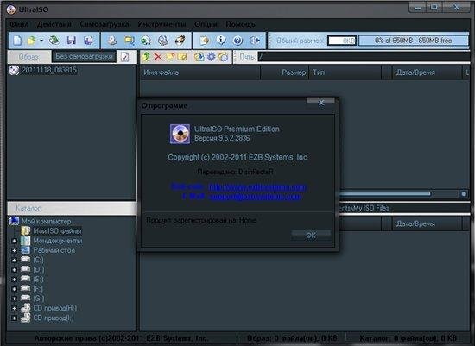The image size is (475, 346).
Task: Click the Make CD/DVD image toolbar icon
Action: (112, 41)
